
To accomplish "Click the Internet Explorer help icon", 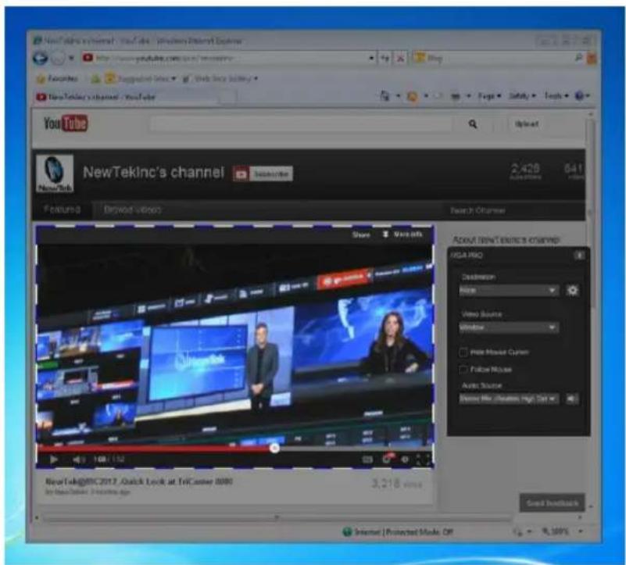I will point(580,96).
